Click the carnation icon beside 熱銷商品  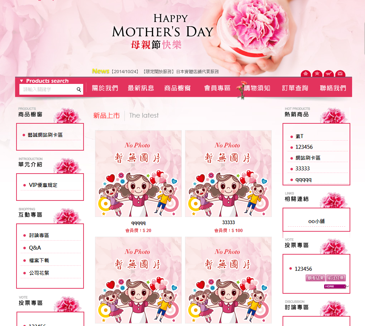click(333, 115)
